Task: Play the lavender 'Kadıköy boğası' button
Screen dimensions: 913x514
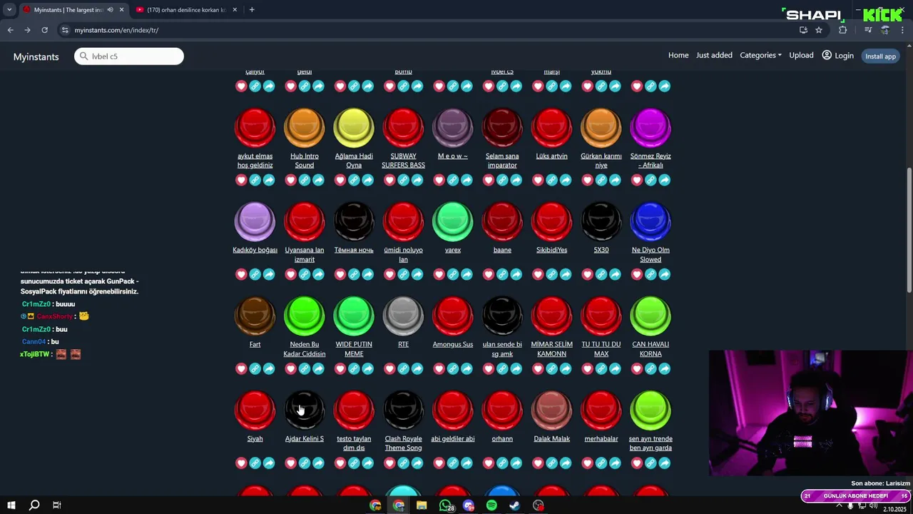Action: 255,222
